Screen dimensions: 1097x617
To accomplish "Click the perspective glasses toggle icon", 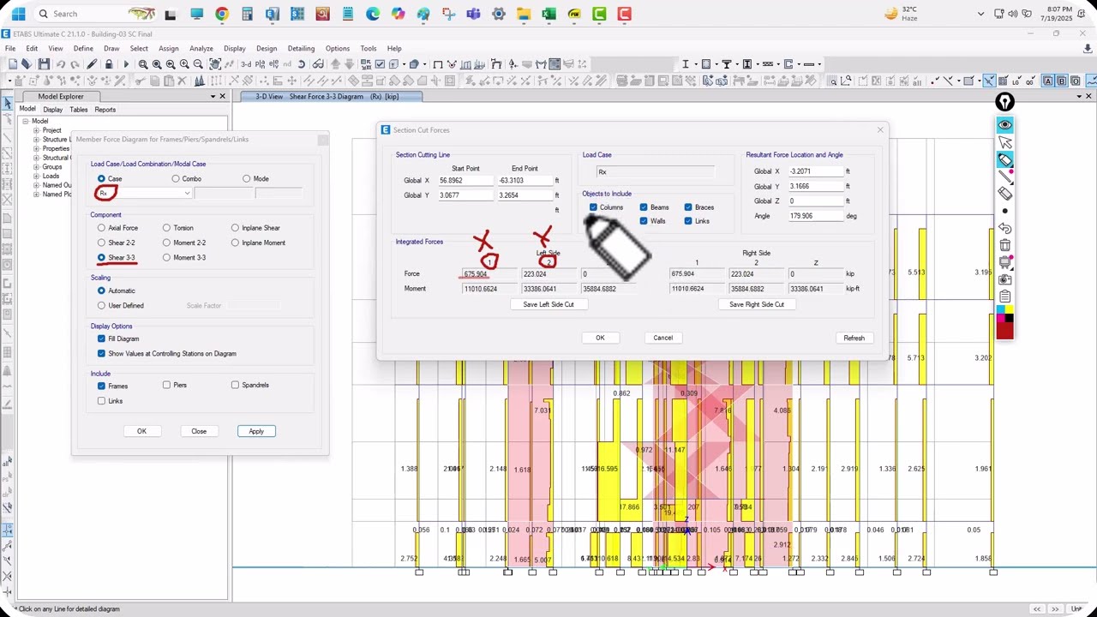I will click(x=318, y=64).
